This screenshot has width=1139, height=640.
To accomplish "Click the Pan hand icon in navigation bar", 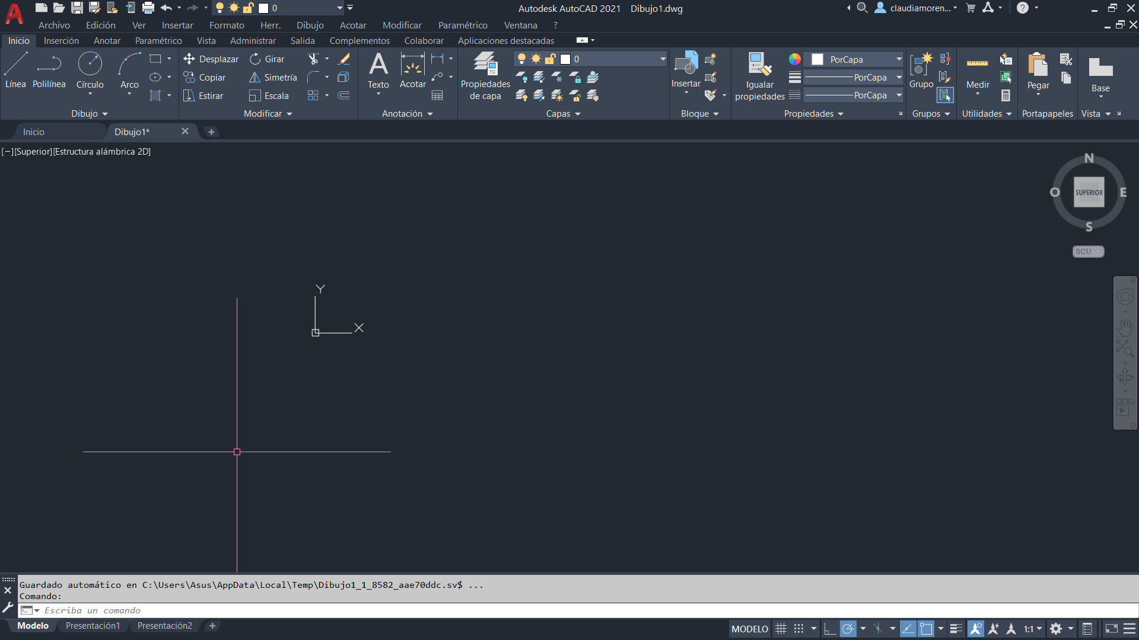I will 1125,328.
